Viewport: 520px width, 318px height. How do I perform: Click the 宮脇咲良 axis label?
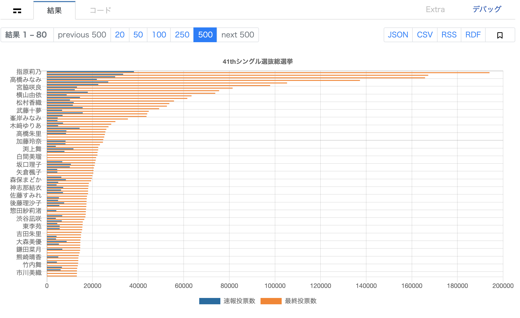coord(29,87)
